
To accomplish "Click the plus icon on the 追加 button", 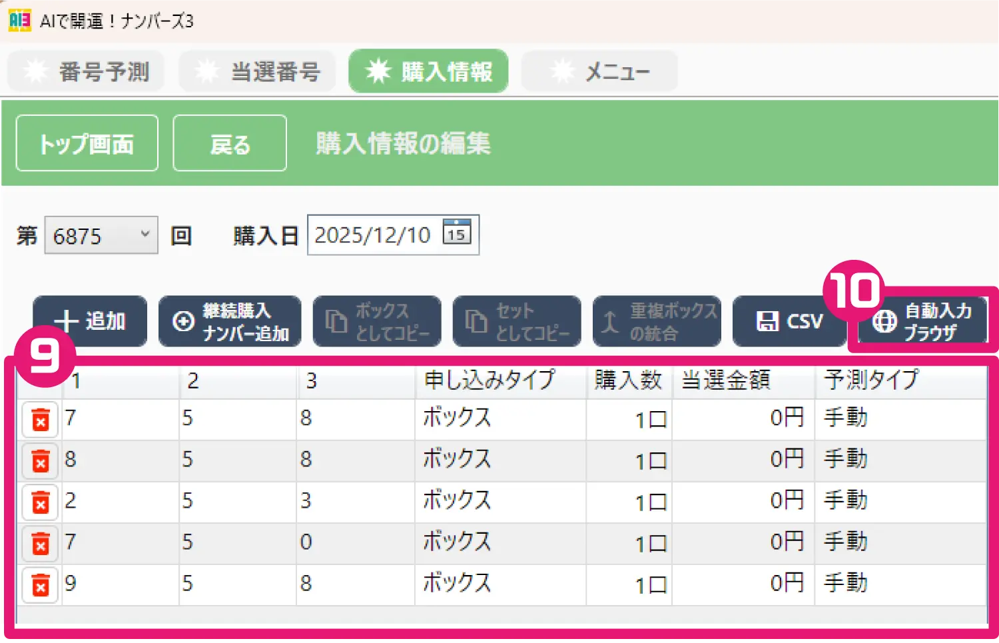I will coord(66,321).
